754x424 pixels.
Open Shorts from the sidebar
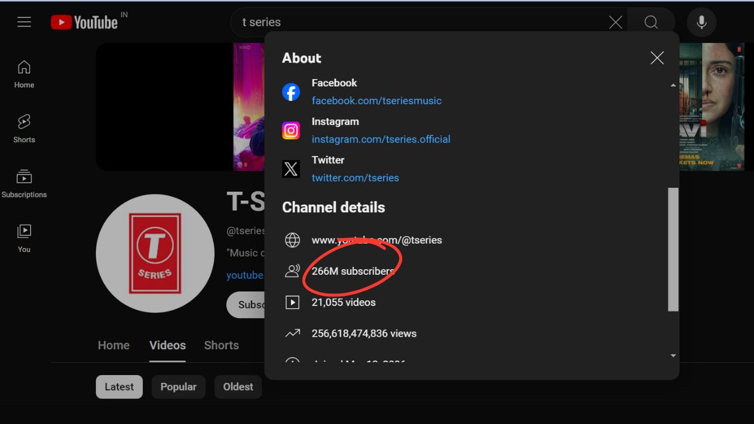24,128
